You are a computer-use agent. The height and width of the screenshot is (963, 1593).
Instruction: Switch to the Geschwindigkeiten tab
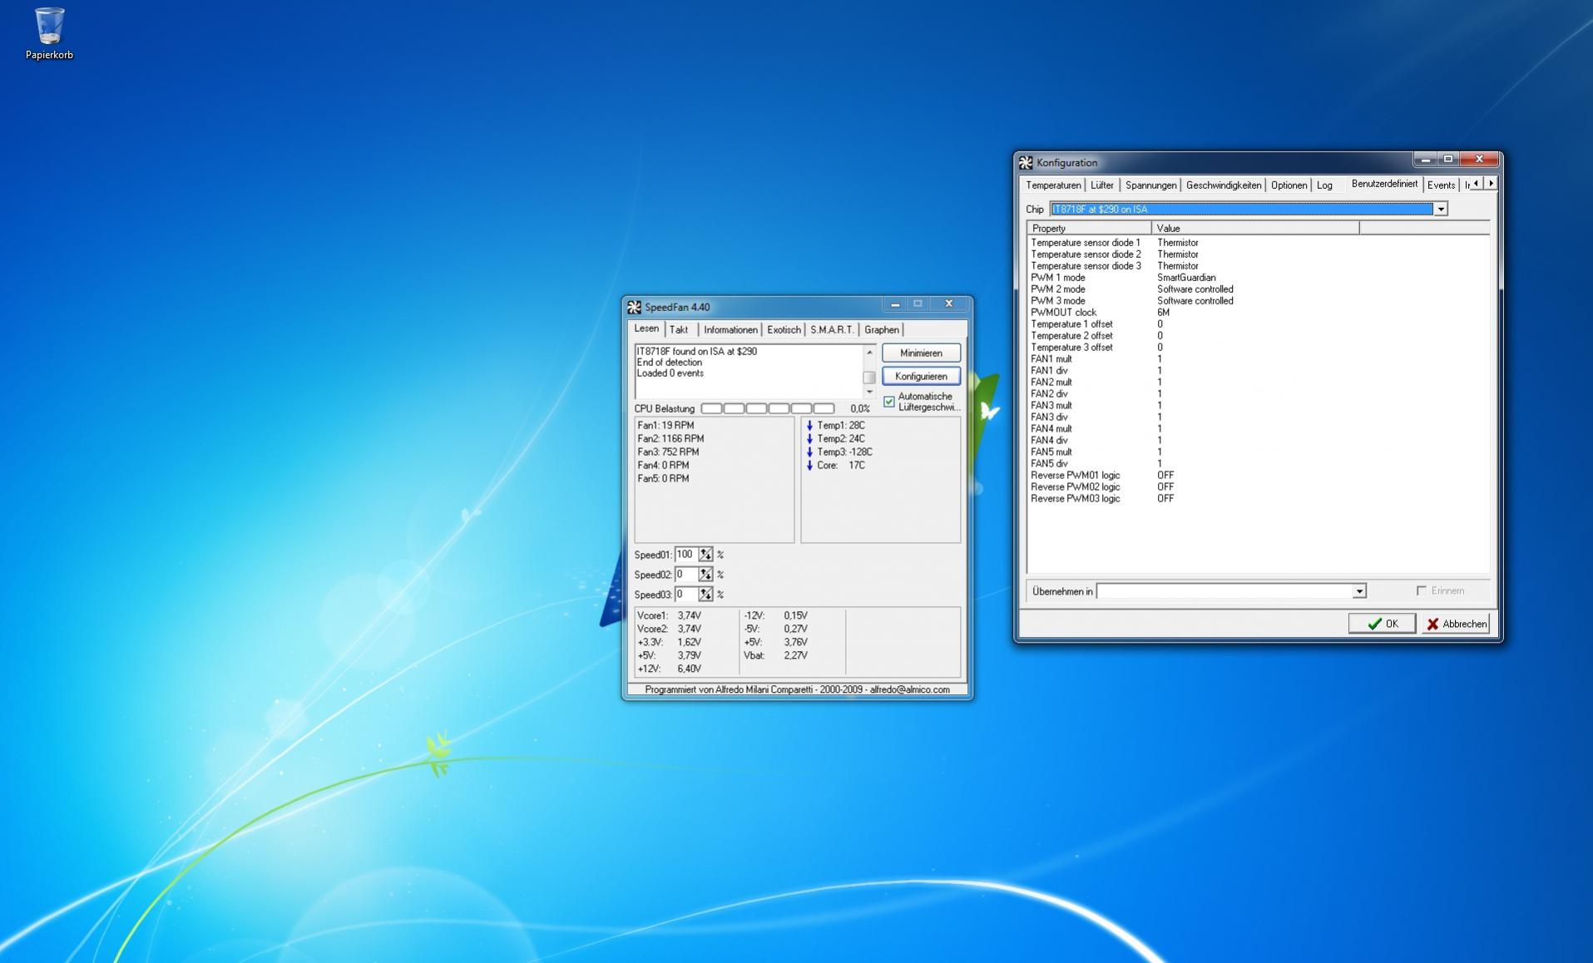point(1223,185)
